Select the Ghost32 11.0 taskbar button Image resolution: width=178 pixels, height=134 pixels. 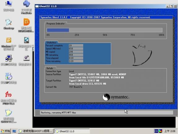pos(72,131)
